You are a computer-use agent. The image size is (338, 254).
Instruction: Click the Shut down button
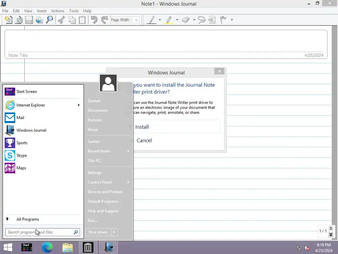click(x=98, y=232)
